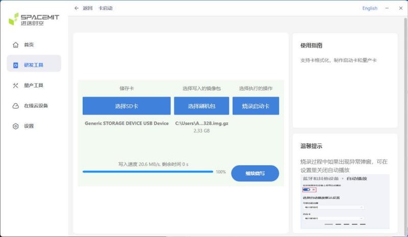Viewport: 408px width, 237px height.
Task: Click the 选择SD卡 button
Action: pos(126,106)
